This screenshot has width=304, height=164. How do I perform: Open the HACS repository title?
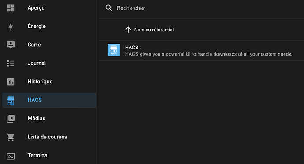coord(132,48)
